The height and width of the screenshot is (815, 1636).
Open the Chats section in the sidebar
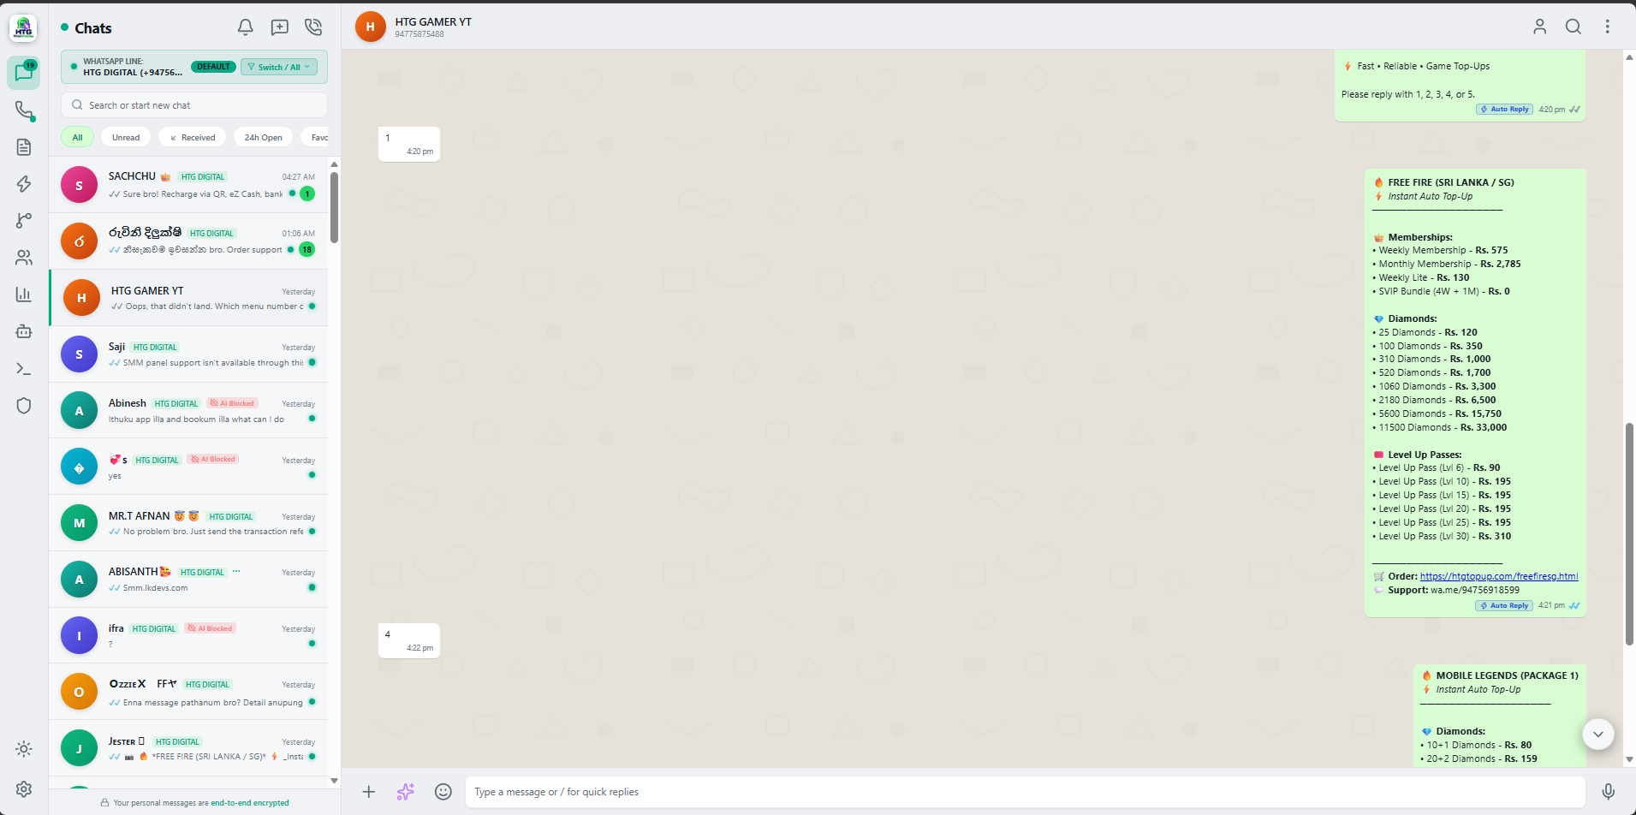click(x=24, y=73)
